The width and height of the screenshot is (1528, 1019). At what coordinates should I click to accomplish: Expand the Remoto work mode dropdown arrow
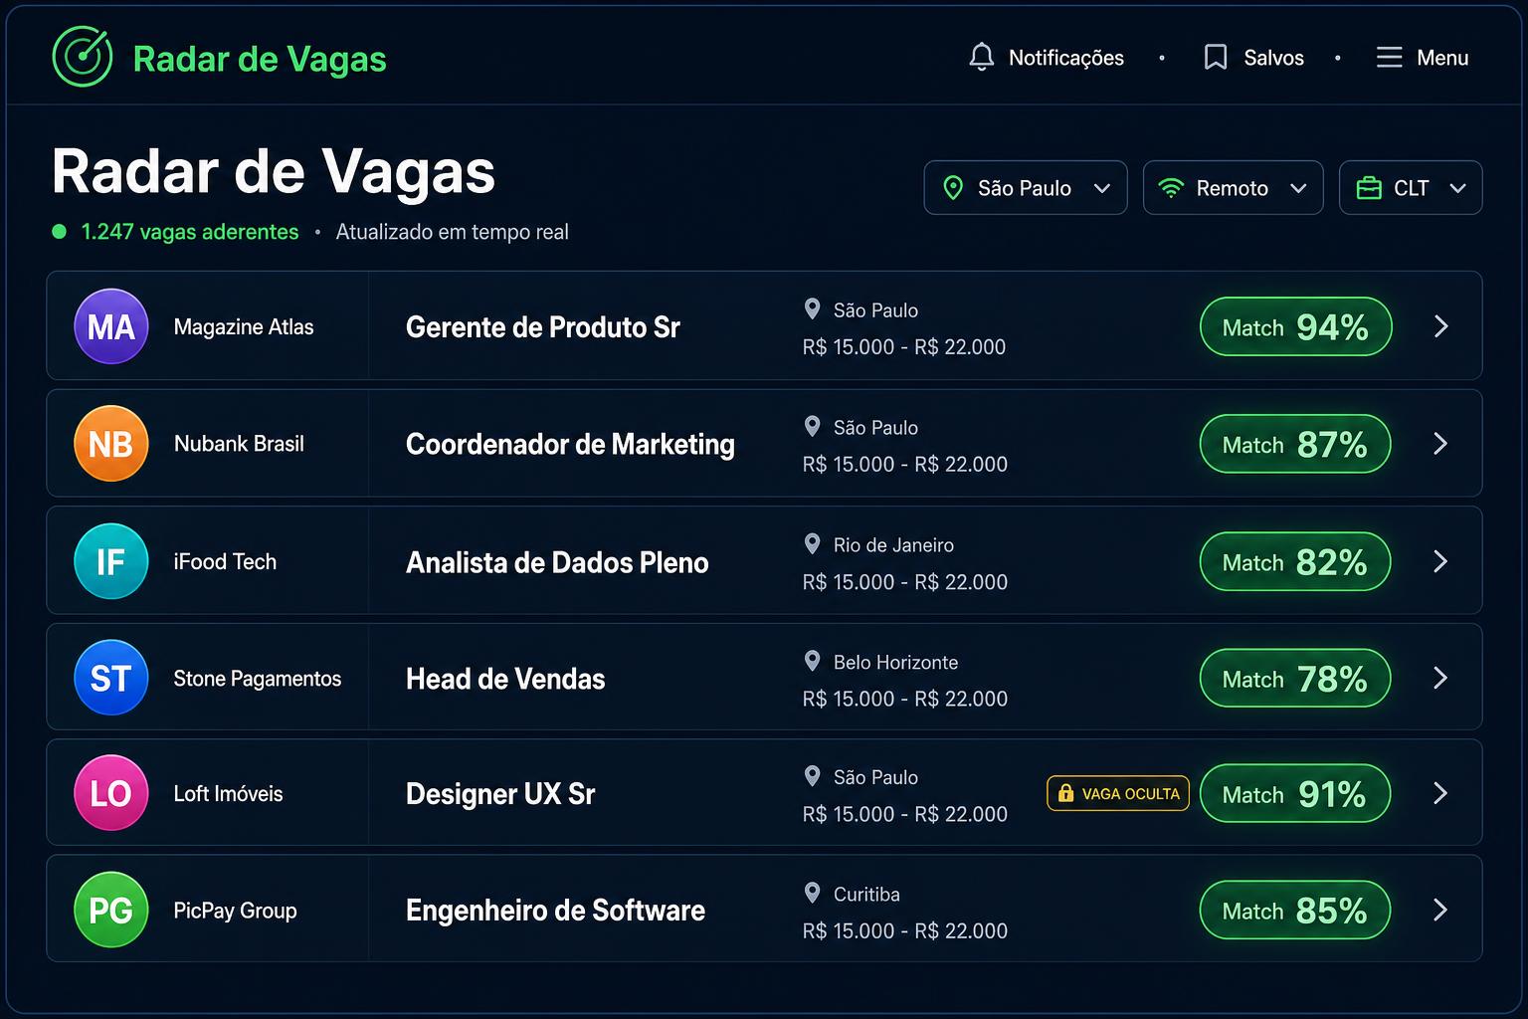[1298, 188]
